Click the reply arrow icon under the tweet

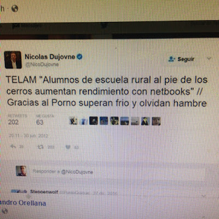click(13, 146)
